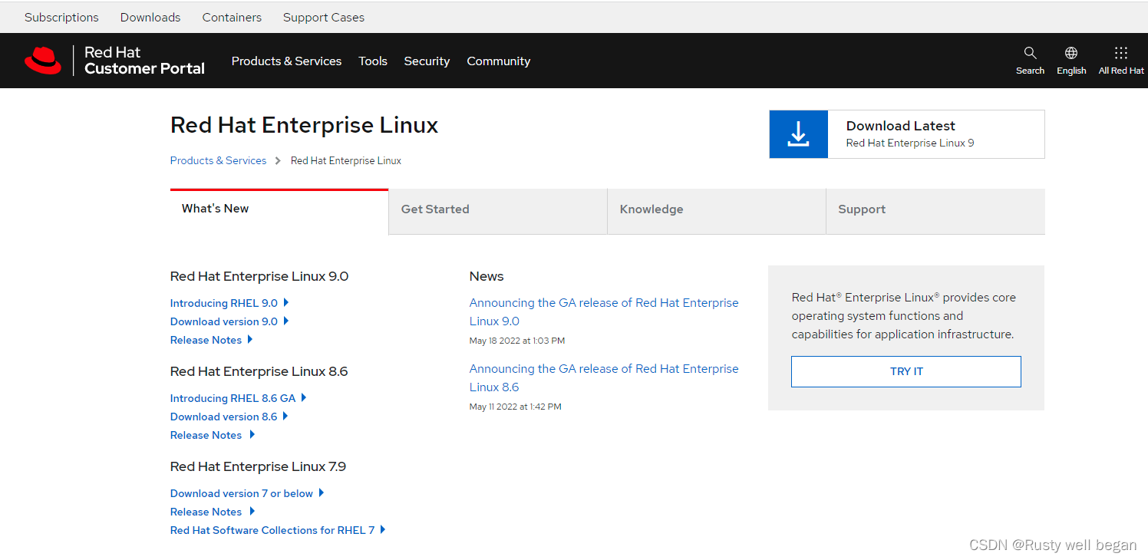Click arrow beside Release Notes under 8.6
The height and width of the screenshot is (560, 1148).
click(x=252, y=434)
